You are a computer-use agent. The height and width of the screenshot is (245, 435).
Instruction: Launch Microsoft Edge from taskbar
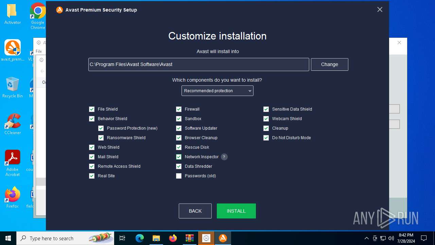point(140,238)
